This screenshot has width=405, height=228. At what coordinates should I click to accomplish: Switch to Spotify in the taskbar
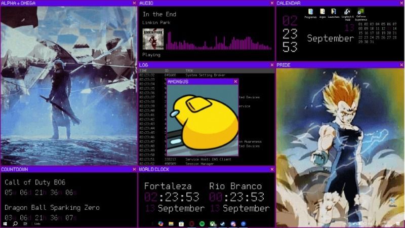point(202,224)
